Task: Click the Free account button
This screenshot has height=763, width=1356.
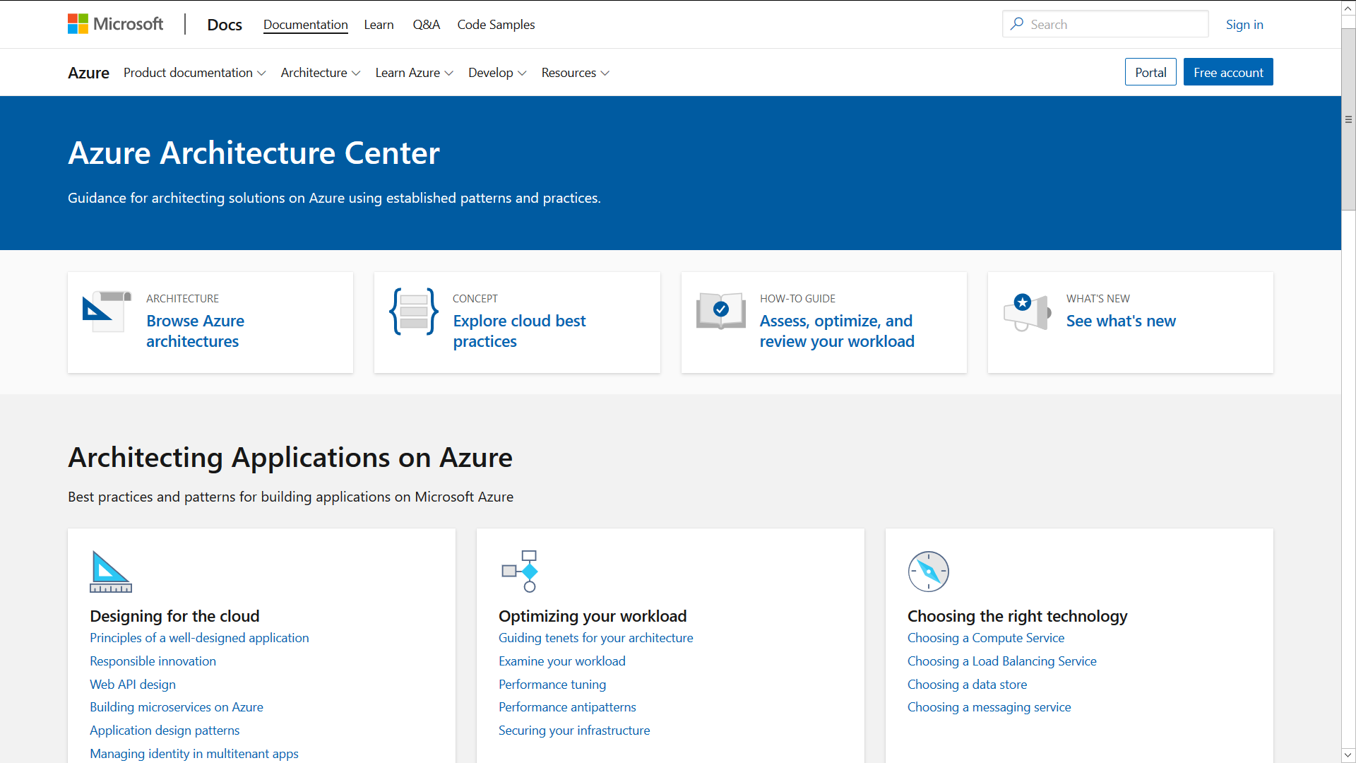Action: click(1228, 72)
